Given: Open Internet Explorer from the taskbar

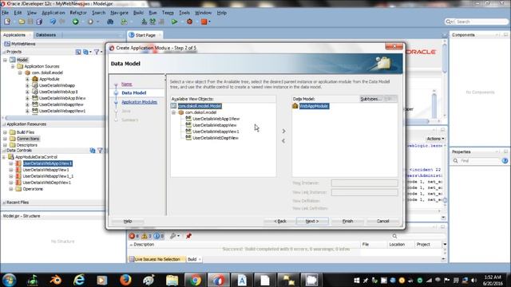Looking at the screenshot, I should pyautogui.click(x=79, y=280).
